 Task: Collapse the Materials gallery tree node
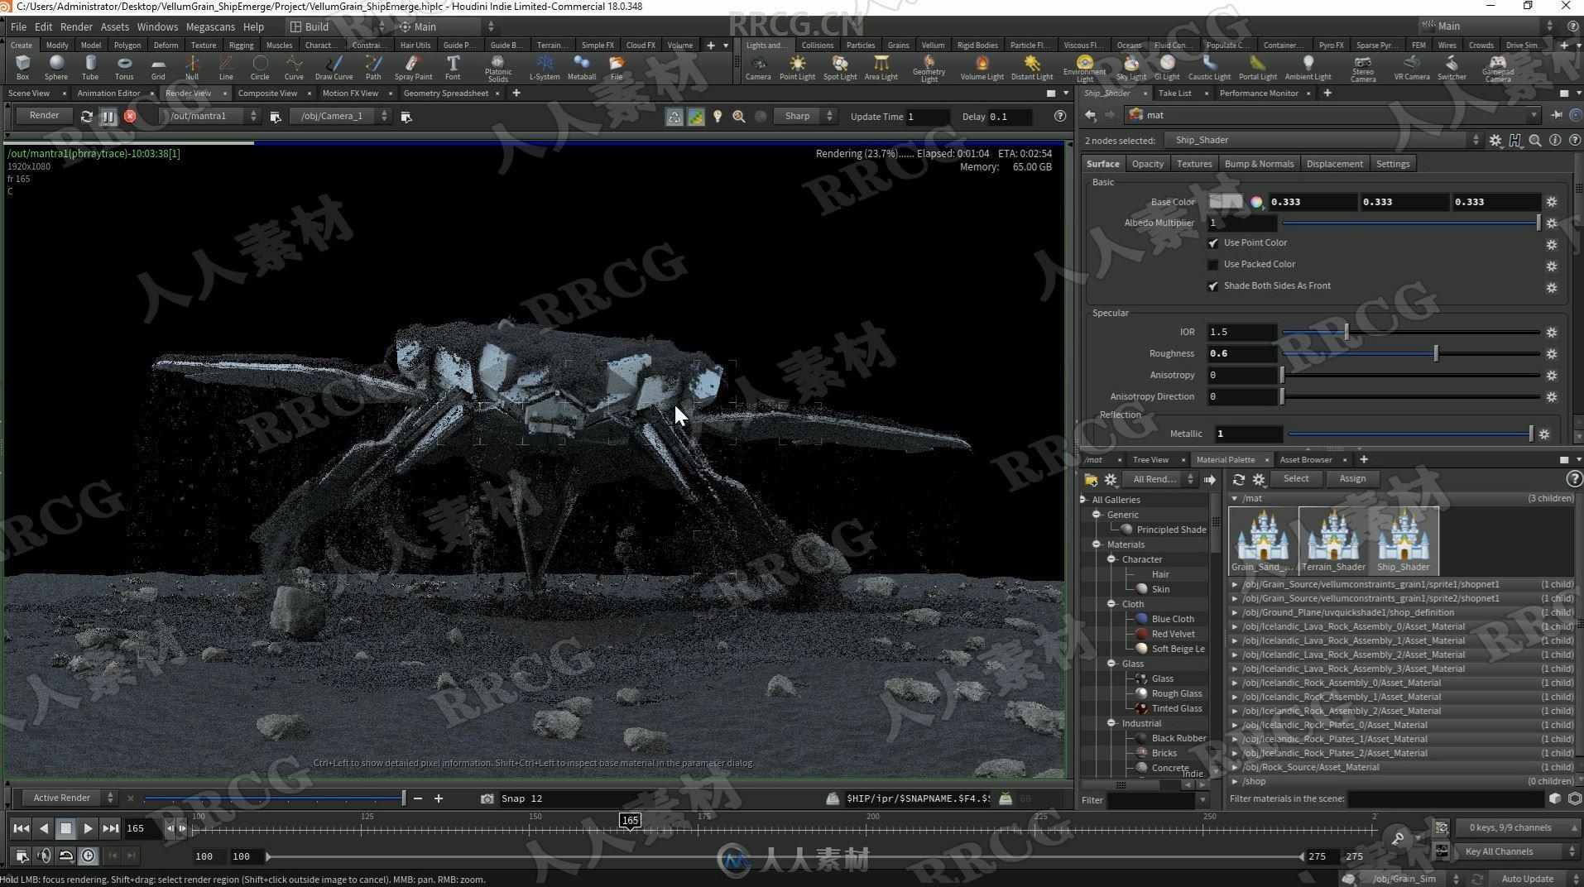point(1097,544)
